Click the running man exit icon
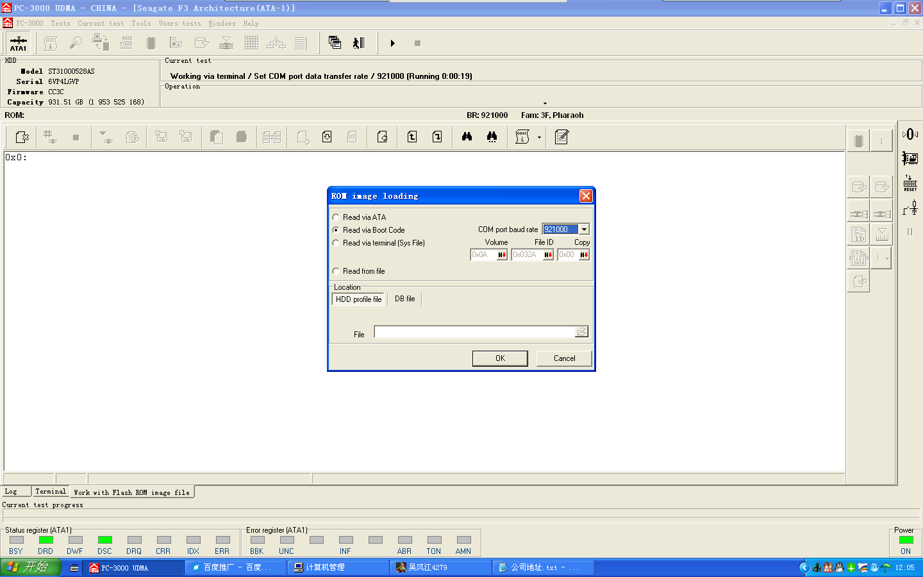 coord(359,43)
